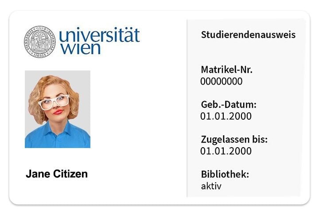Select the student portrait photo
This screenshot has width=319, height=215.
pyautogui.click(x=58, y=109)
